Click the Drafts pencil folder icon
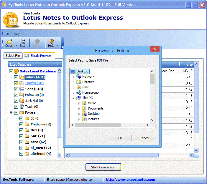 [x=22, y=83]
